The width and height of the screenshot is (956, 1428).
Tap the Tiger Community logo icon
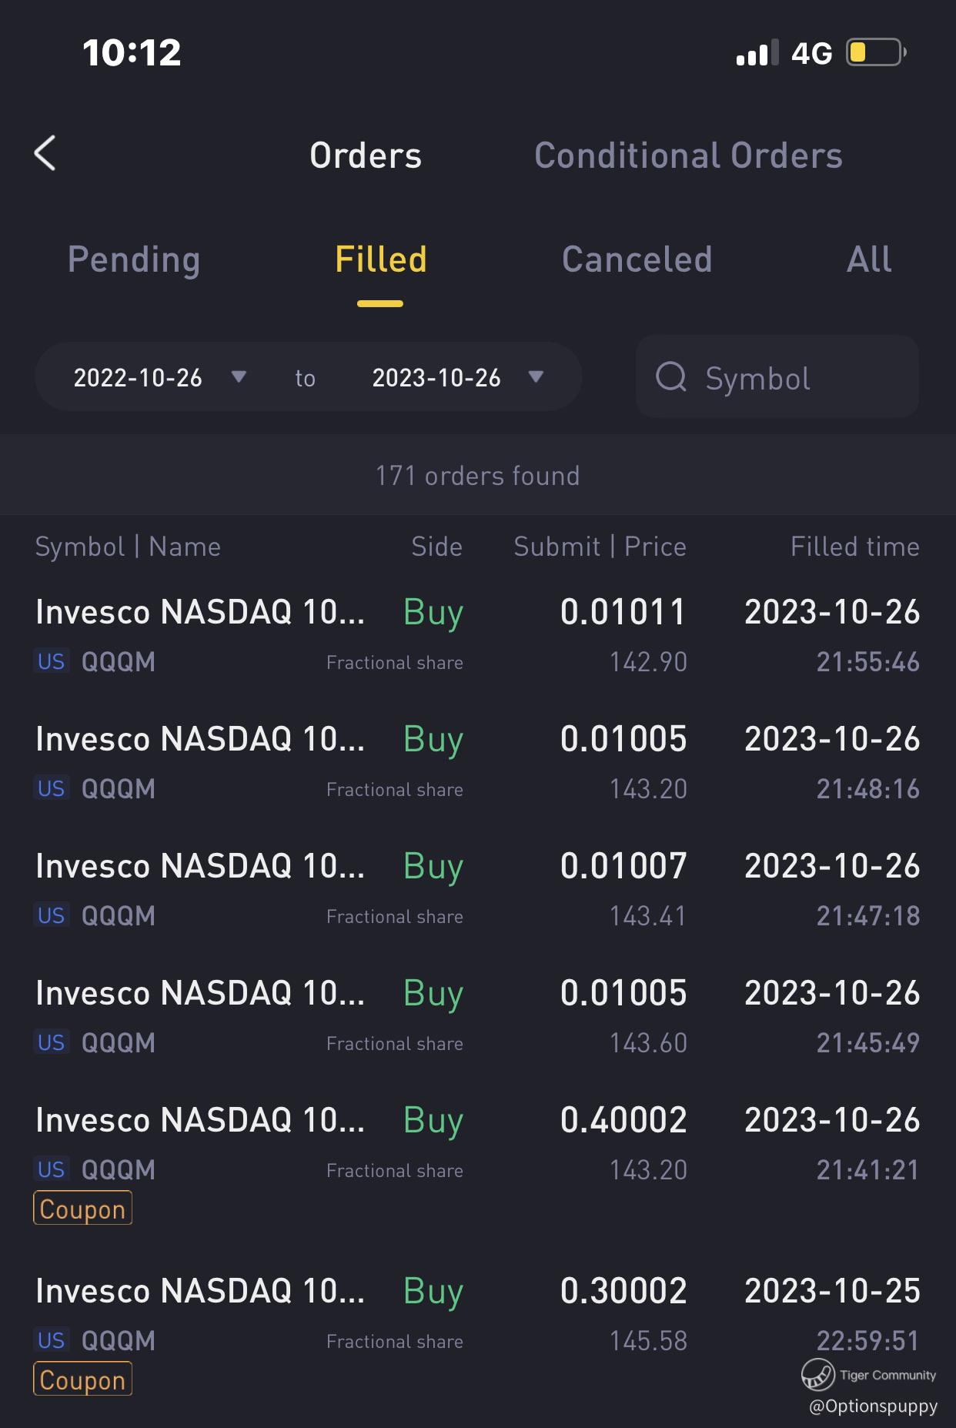click(x=817, y=1374)
